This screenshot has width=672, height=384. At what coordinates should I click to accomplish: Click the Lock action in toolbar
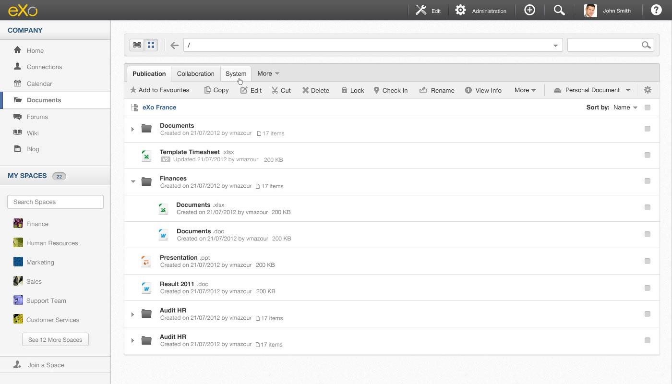[353, 90]
